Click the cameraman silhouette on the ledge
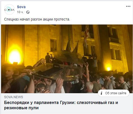The image size is (133, 114). point(48,58)
